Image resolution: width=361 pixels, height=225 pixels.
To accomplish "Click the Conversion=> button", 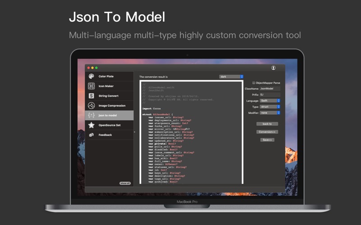I will (x=267, y=132).
